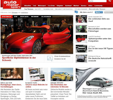113x100 pixels.
Task: Open Unsere neue Website ist online headline
Action: coord(36,86)
